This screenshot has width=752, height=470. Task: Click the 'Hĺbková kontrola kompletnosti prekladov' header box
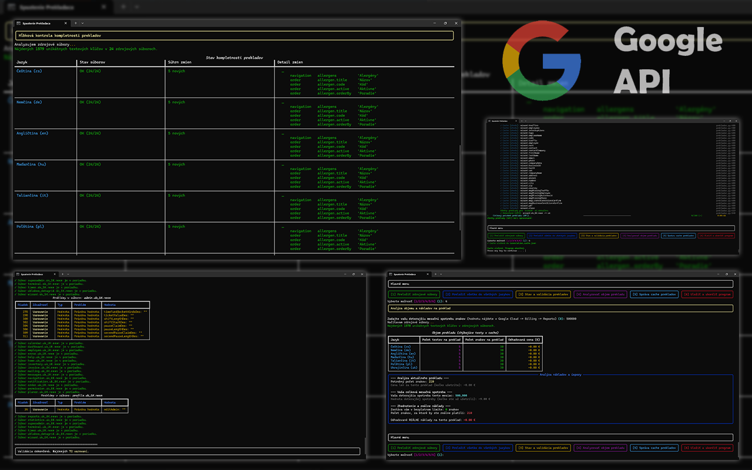[234, 36]
